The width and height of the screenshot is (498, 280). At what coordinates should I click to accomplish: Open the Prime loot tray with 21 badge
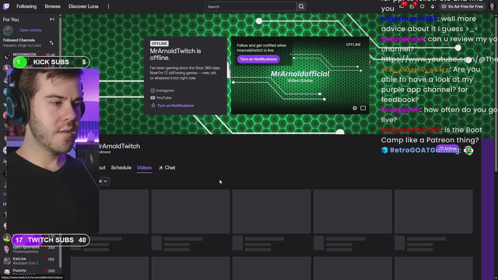(402, 6)
